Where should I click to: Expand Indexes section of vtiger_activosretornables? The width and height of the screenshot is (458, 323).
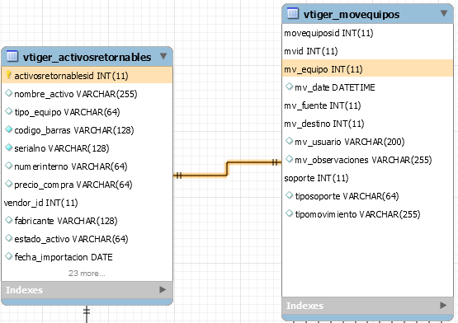[x=163, y=289]
